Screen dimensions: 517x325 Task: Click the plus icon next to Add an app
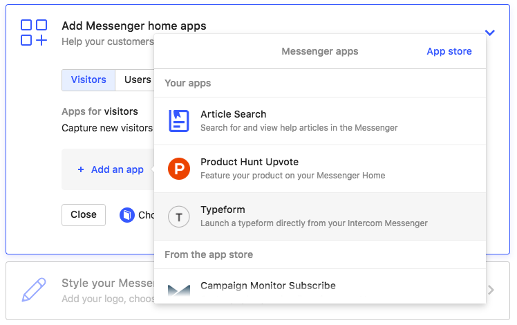(81, 169)
